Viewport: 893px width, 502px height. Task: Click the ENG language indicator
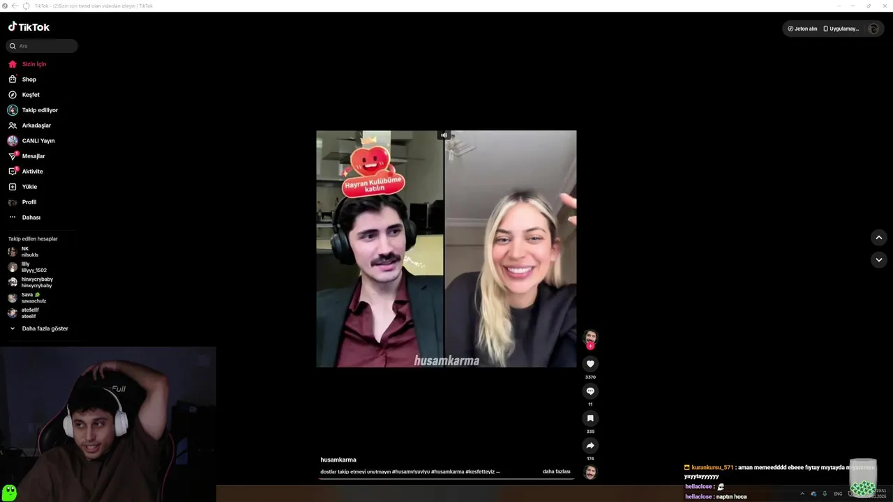tap(838, 494)
